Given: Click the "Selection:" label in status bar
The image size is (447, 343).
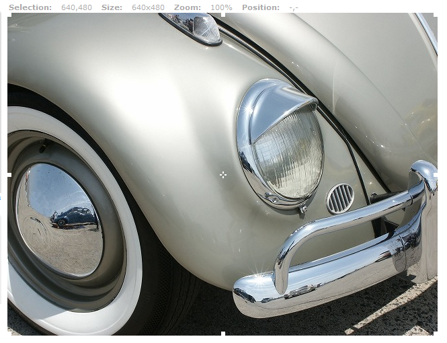Looking at the screenshot, I should (x=30, y=7).
